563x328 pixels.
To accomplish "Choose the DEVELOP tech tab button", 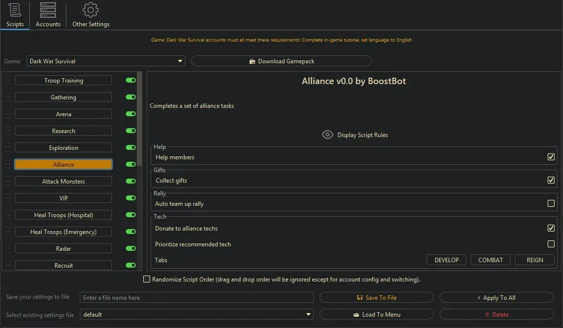I will coord(447,260).
